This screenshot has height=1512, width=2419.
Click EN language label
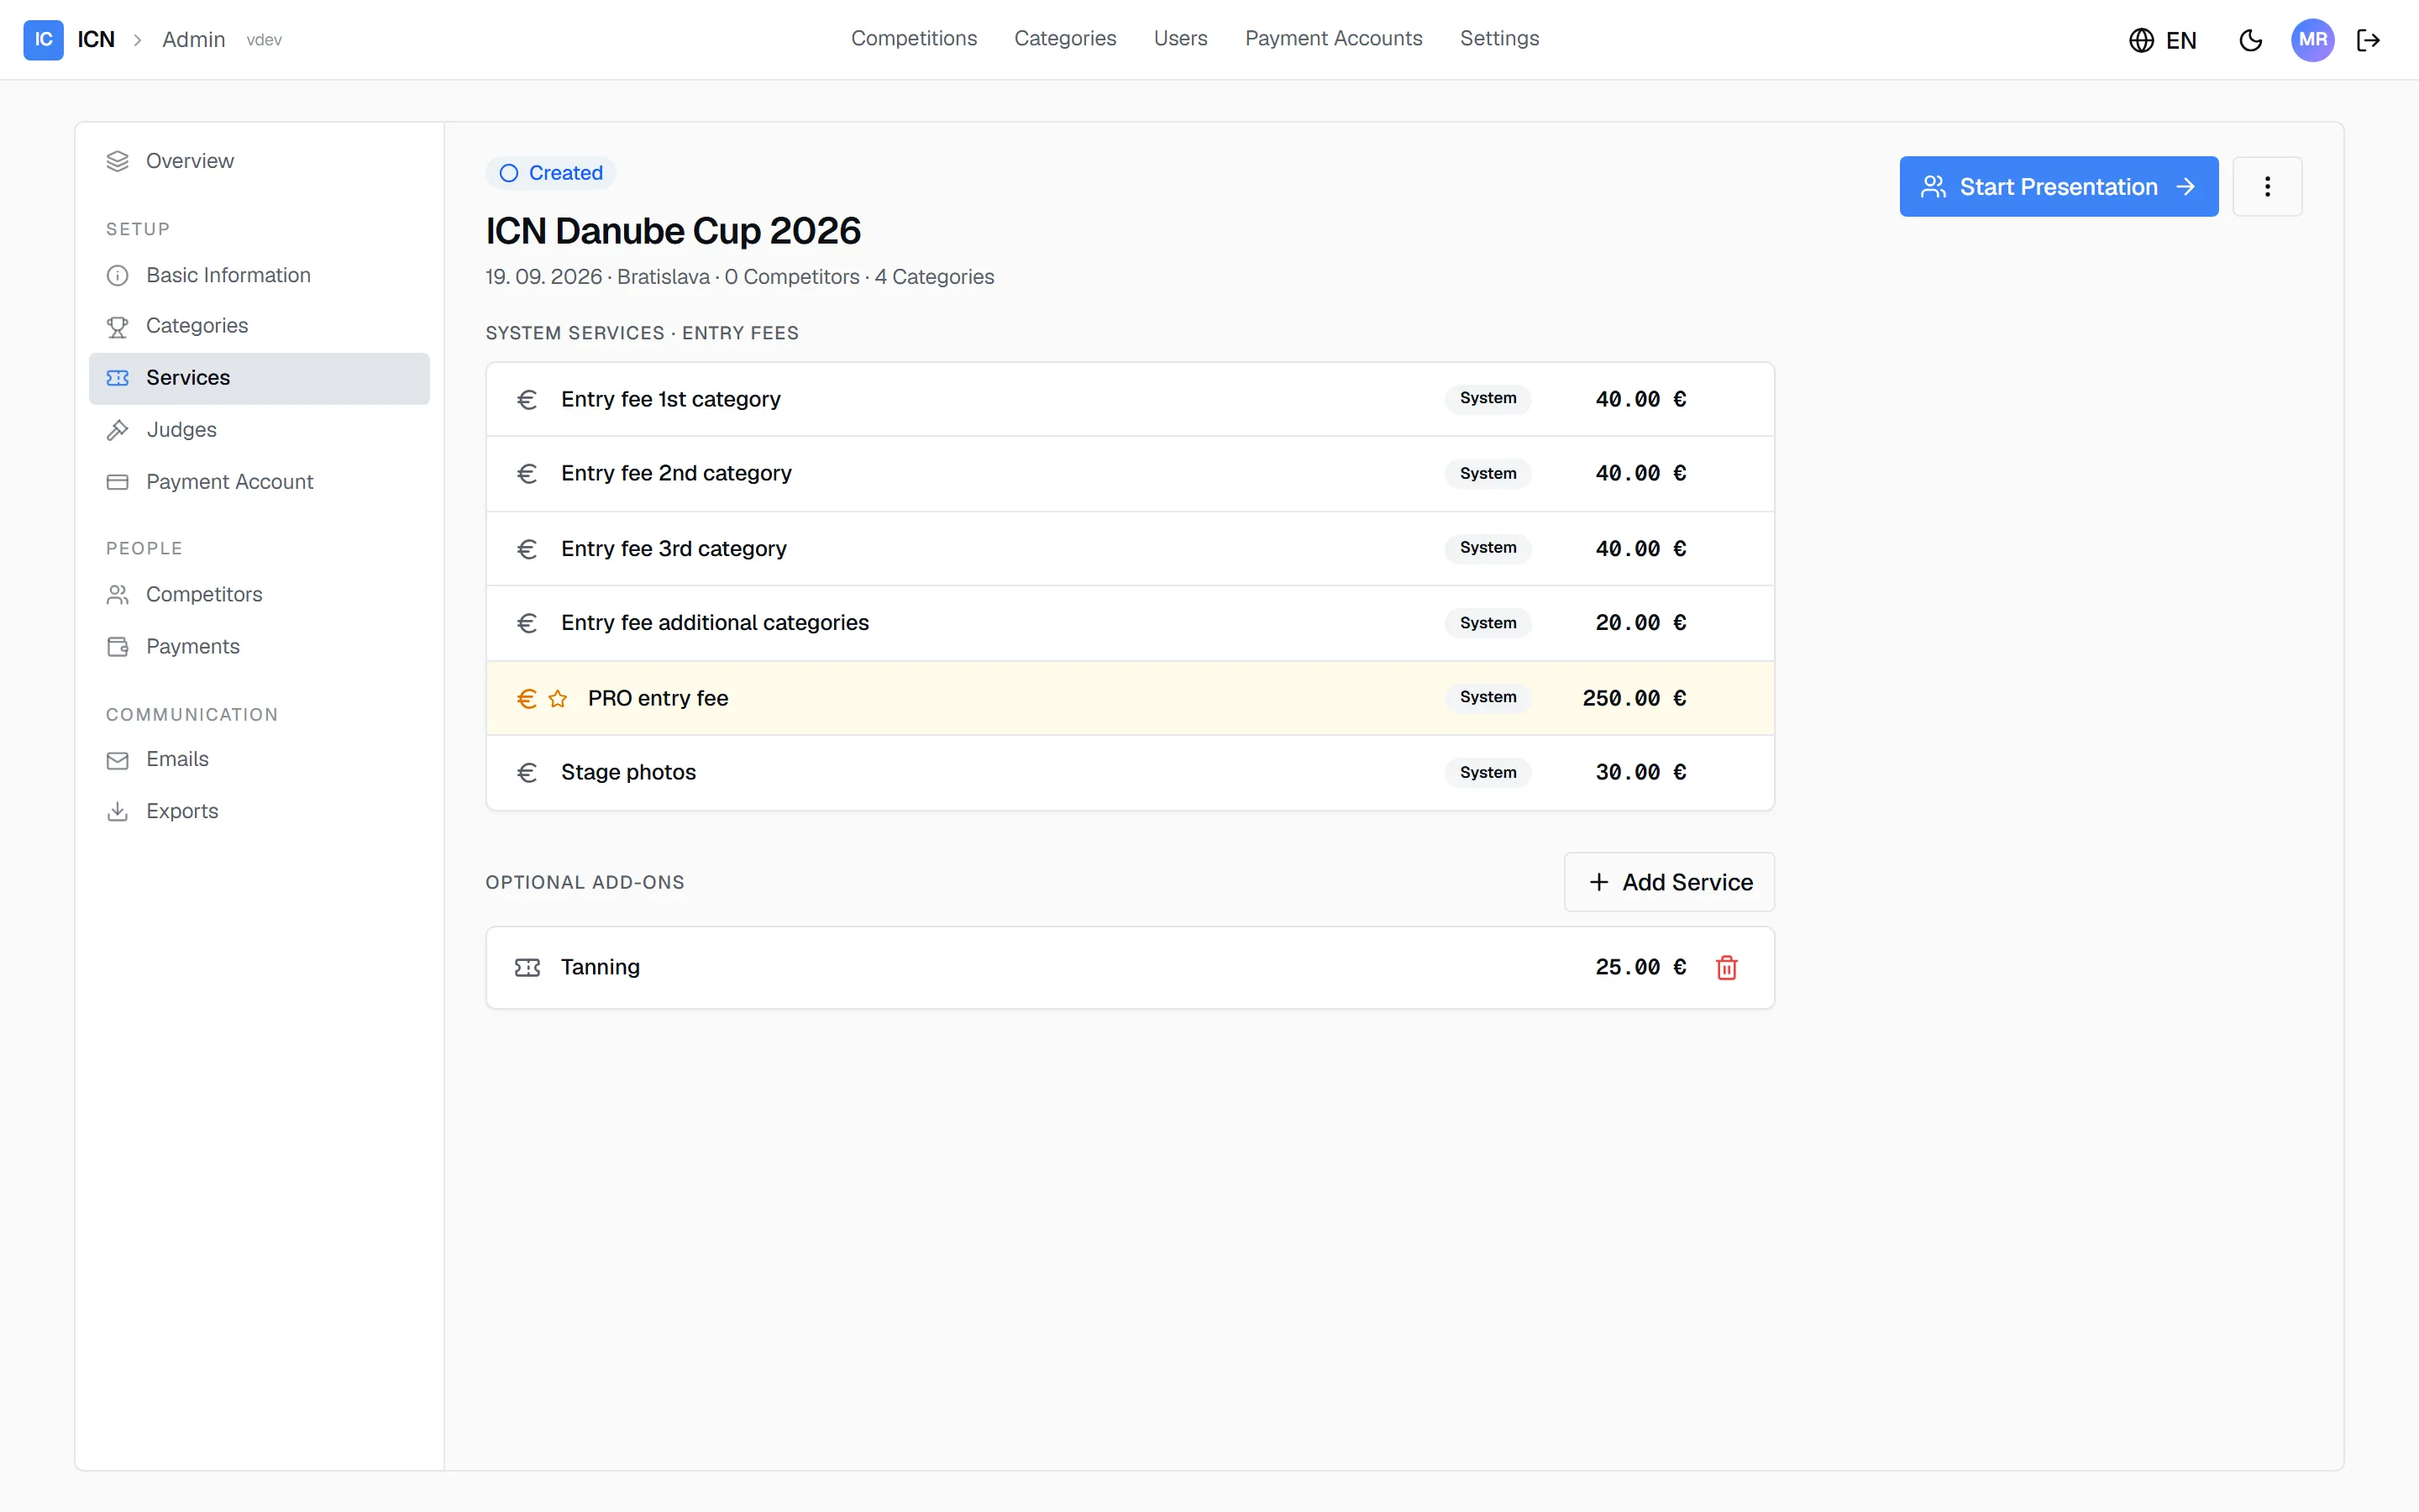click(2181, 40)
